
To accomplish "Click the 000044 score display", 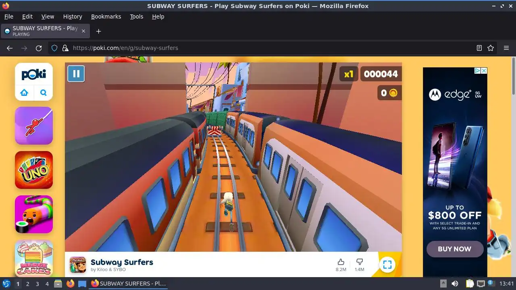I will (381, 74).
